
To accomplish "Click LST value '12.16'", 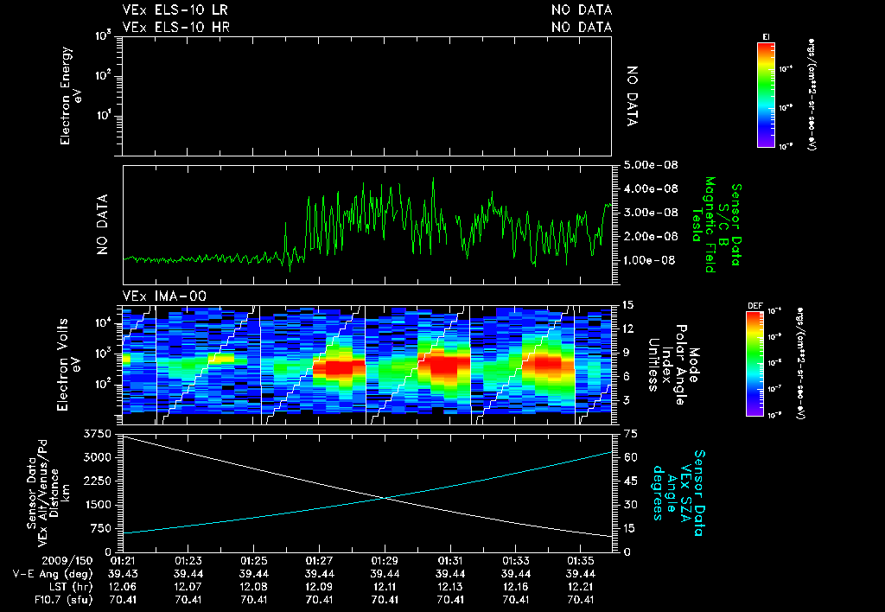I will [x=515, y=587].
